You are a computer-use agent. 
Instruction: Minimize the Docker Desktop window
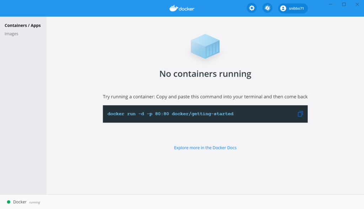(330, 4)
